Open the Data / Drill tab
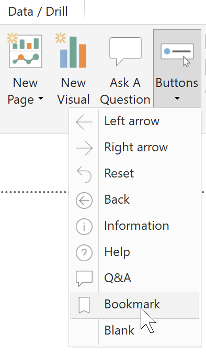Screen dimensions: 206x356 point(38,12)
